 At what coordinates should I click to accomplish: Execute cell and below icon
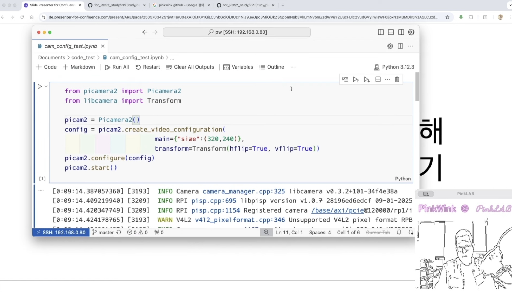click(366, 79)
